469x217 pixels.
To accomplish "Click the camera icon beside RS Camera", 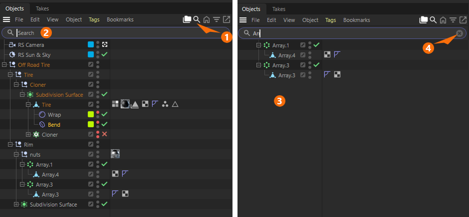I will [x=12, y=45].
